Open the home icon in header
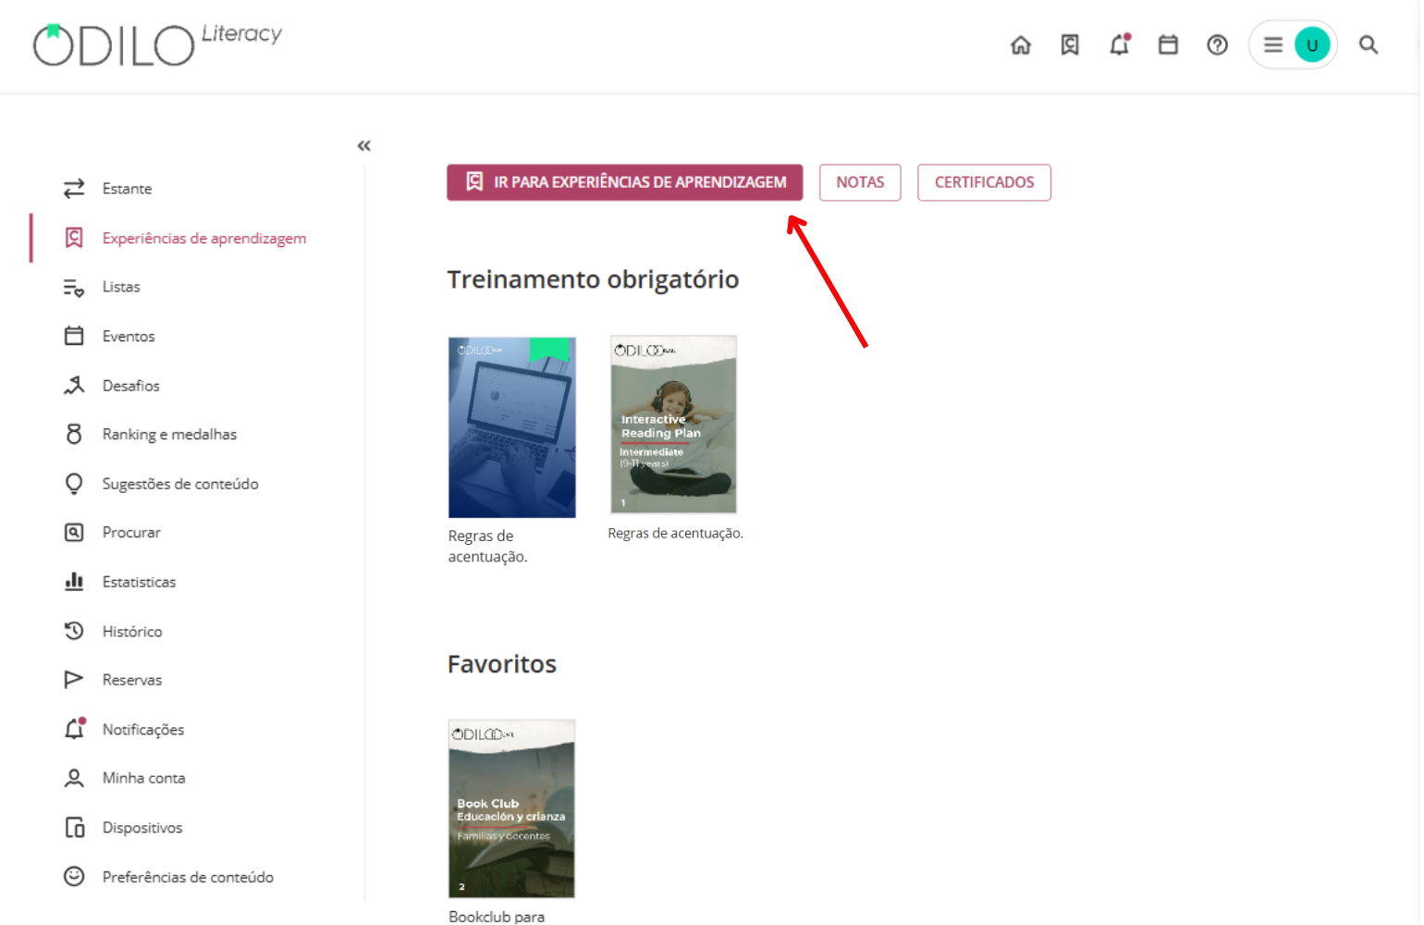The image size is (1424, 925). (x=1021, y=44)
